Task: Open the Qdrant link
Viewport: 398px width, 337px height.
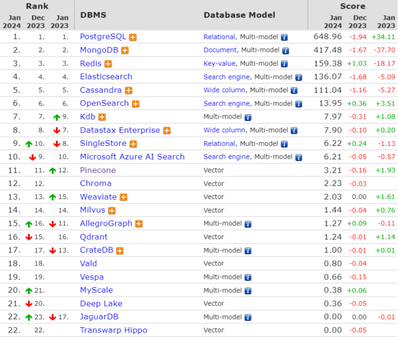Action: [94, 237]
